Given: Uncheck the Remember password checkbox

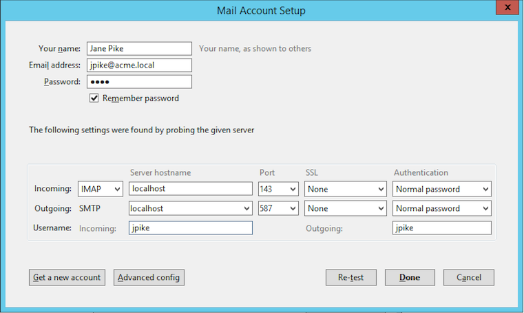Looking at the screenshot, I should (94, 99).
